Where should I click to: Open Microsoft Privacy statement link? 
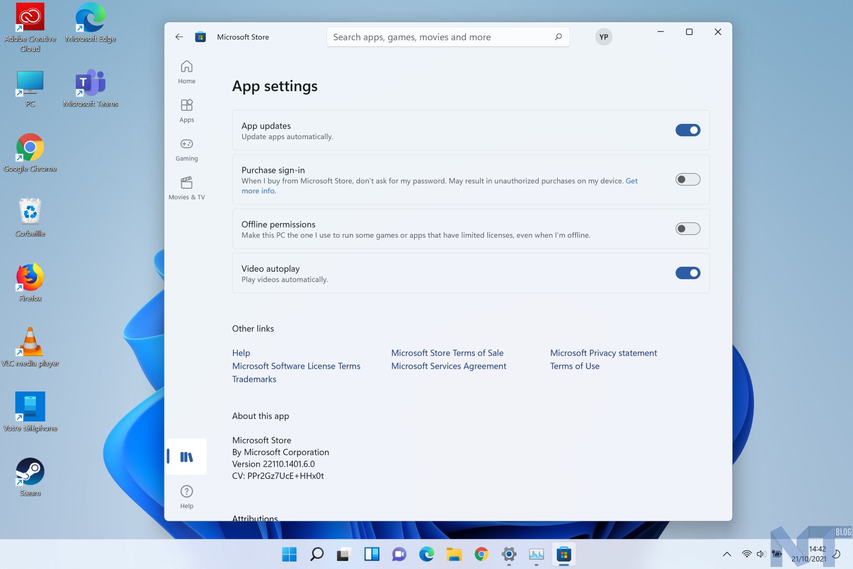point(603,353)
